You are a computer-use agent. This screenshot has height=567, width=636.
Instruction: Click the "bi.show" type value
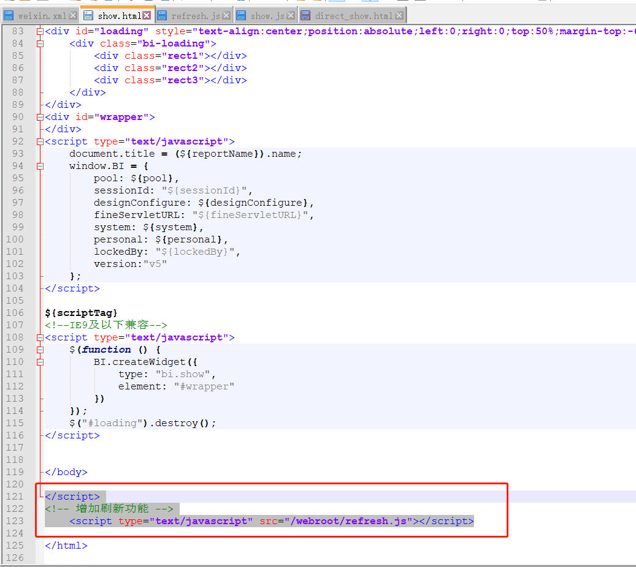pyautogui.click(x=183, y=374)
